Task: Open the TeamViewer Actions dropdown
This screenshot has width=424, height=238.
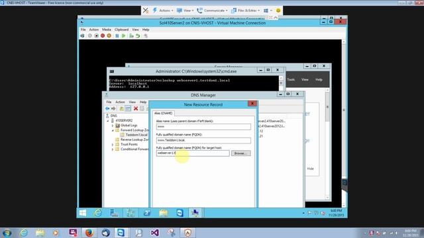Action: [x=163, y=11]
